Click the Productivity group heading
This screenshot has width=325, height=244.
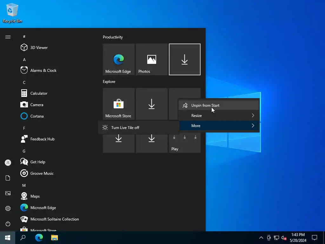(x=113, y=37)
